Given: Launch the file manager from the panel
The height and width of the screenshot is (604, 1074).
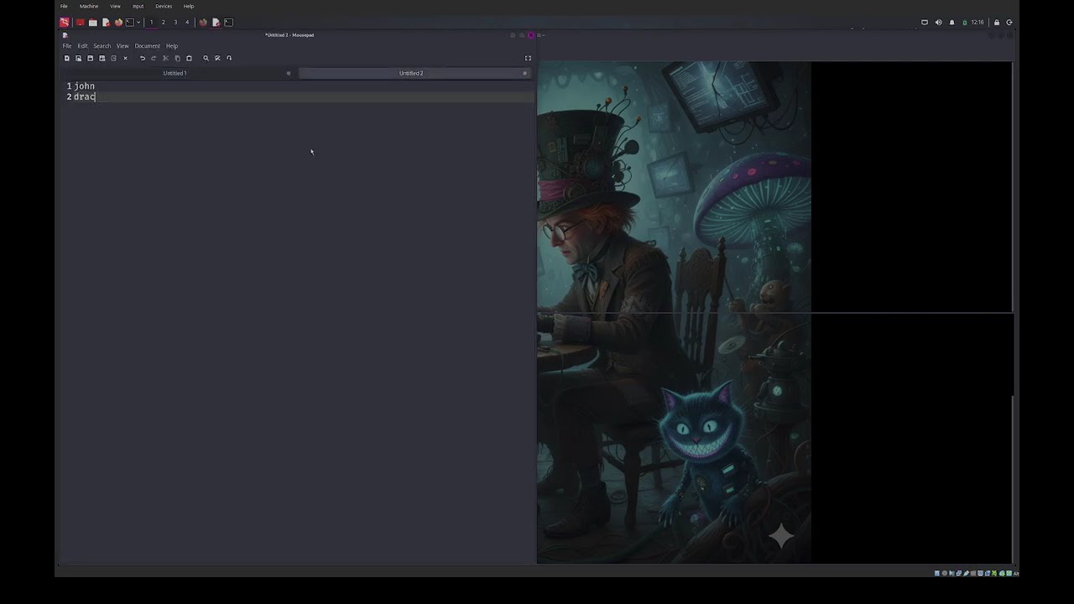Looking at the screenshot, I should coord(92,22).
